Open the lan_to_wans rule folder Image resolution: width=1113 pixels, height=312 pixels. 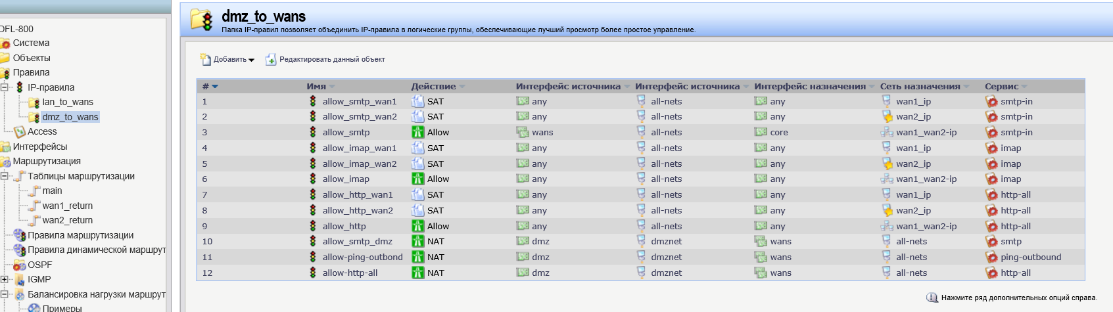68,102
